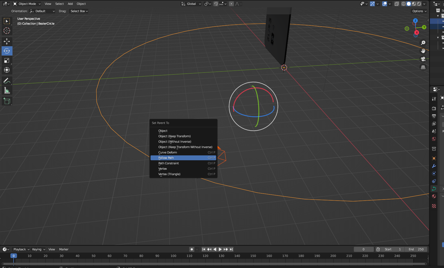Open the Object properties tab (orange square)
The height and width of the screenshot is (268, 444).
click(434, 158)
